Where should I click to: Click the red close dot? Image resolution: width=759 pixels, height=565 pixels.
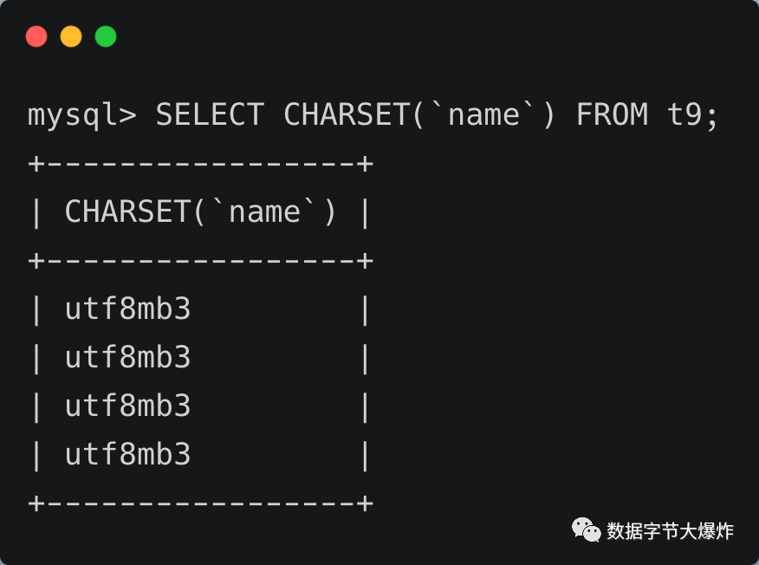point(36,36)
